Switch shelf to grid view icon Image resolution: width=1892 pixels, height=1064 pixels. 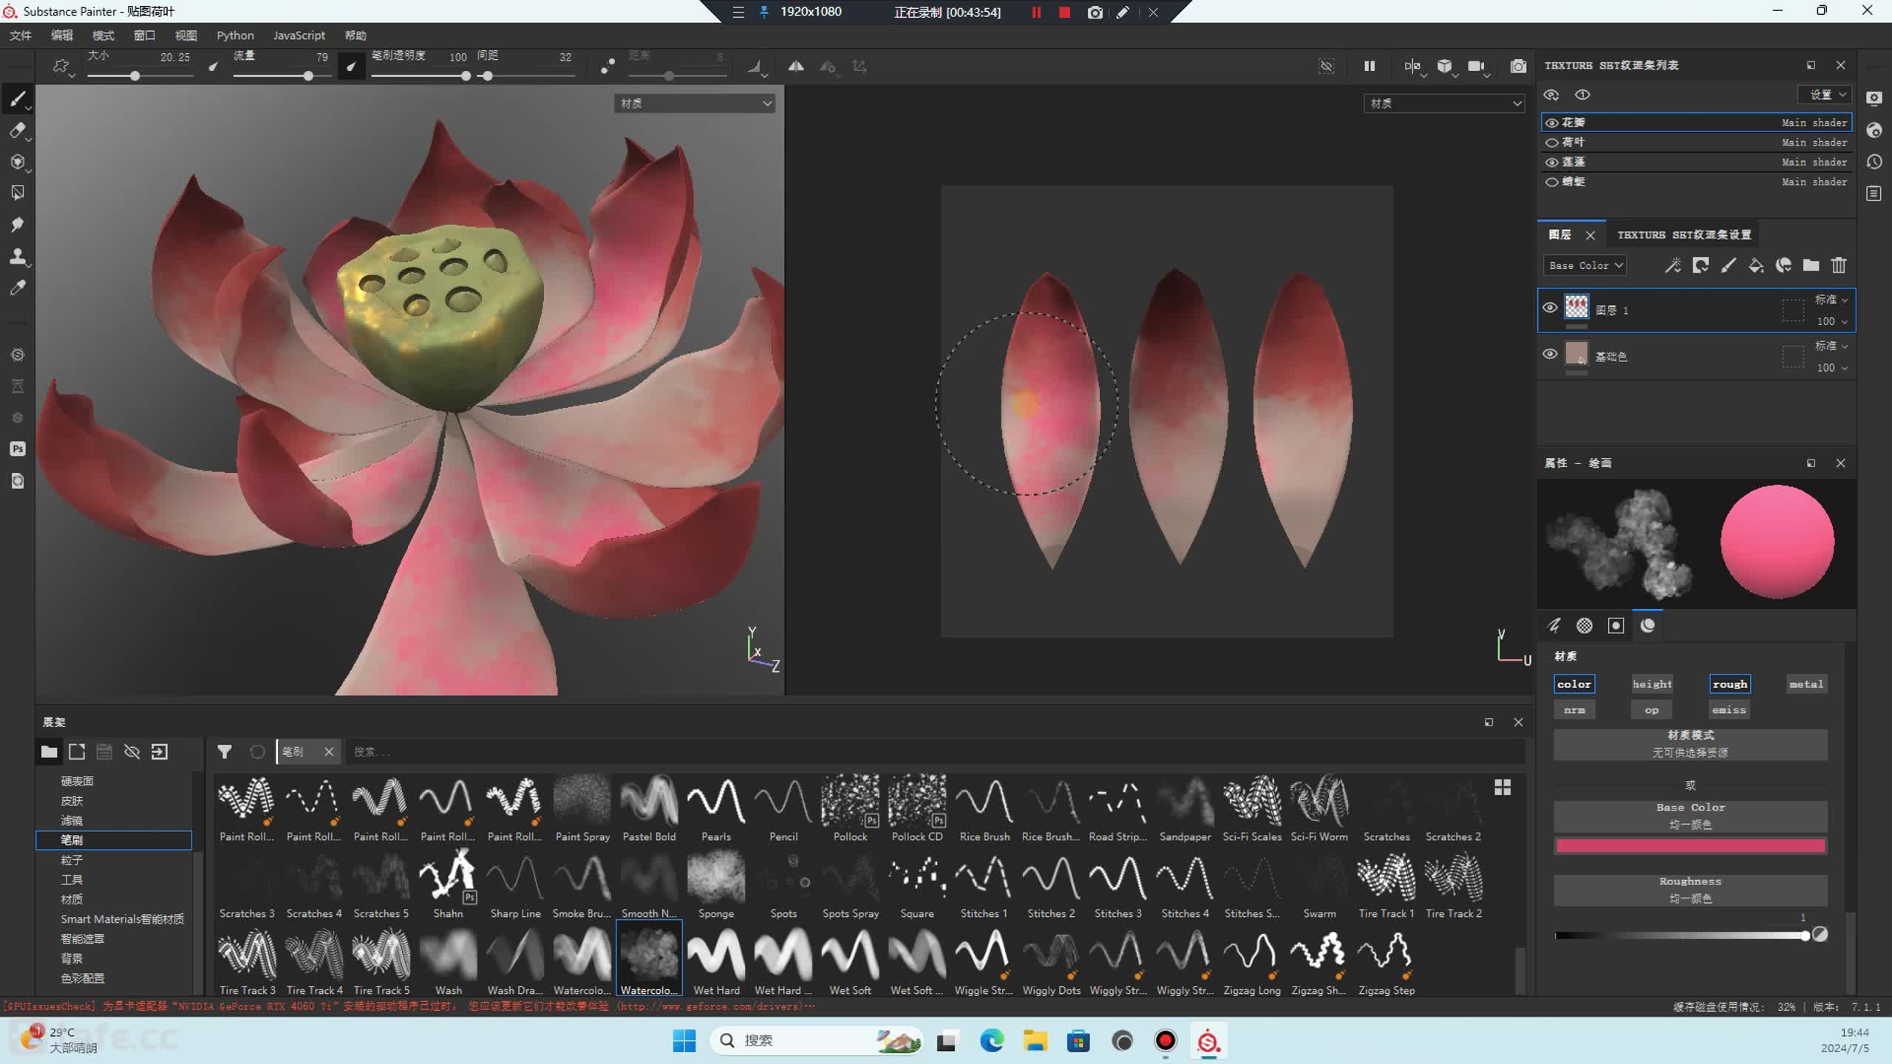(1503, 788)
